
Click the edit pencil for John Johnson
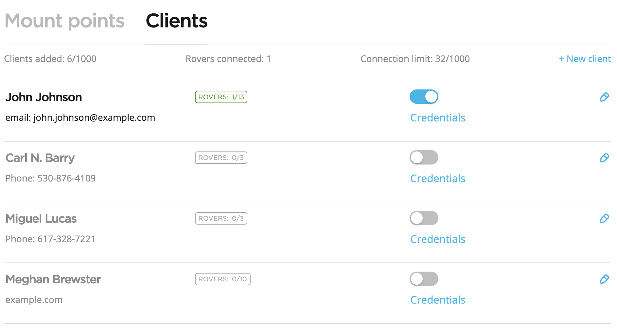(x=605, y=97)
